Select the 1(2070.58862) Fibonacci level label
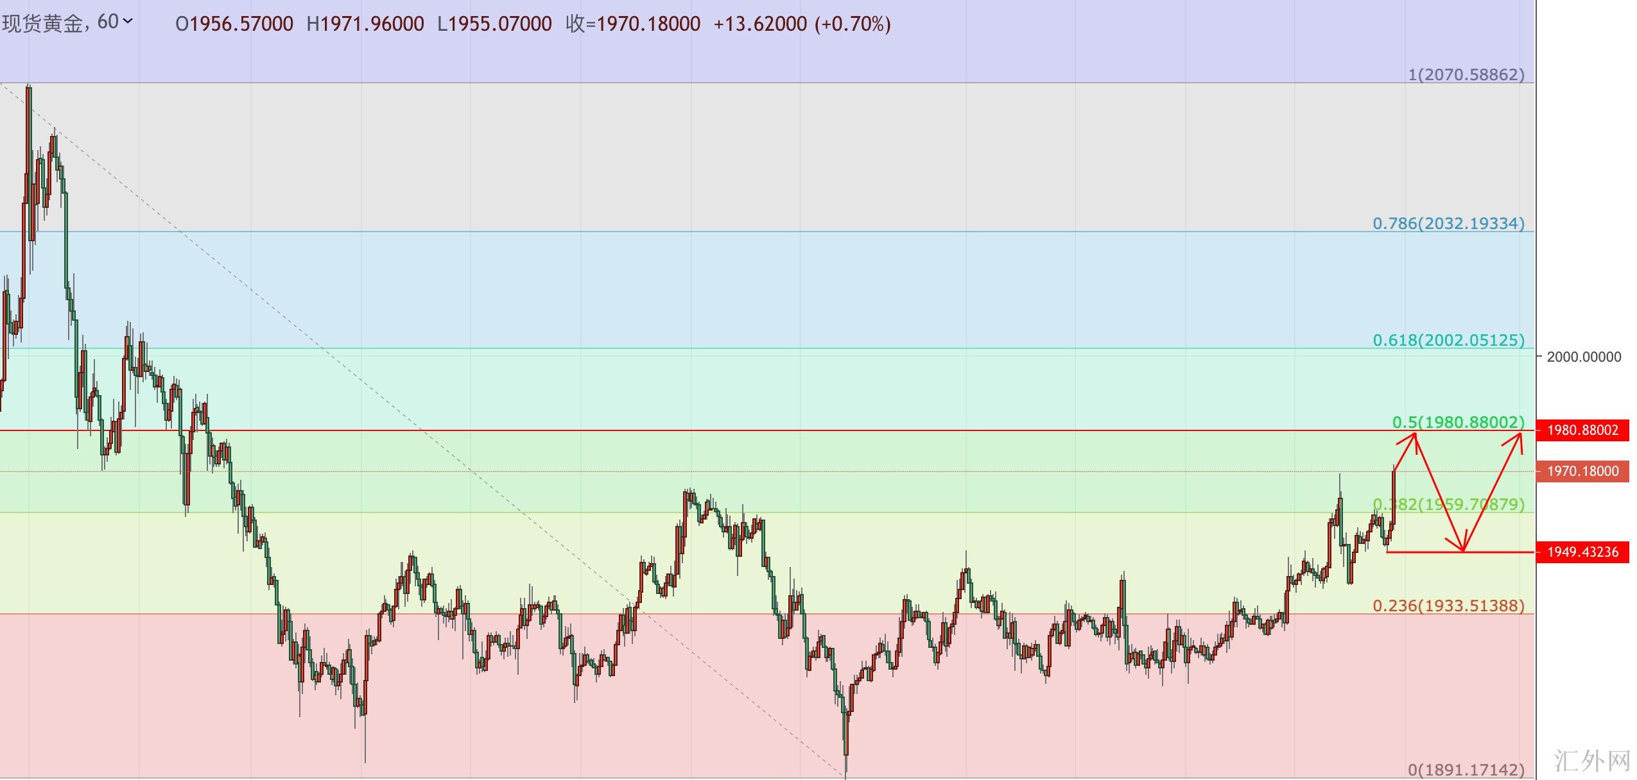The height and width of the screenshot is (780, 1637). pos(1466,74)
